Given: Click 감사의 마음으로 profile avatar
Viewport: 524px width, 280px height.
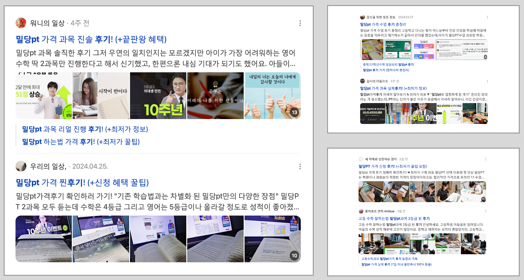Looking at the screenshot, I should (362, 81).
